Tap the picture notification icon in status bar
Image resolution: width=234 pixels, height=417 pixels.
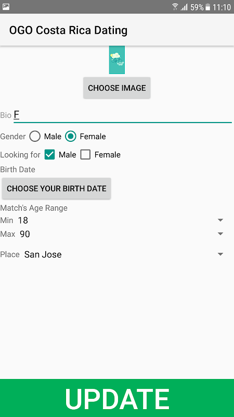pyautogui.click(x=6, y=7)
